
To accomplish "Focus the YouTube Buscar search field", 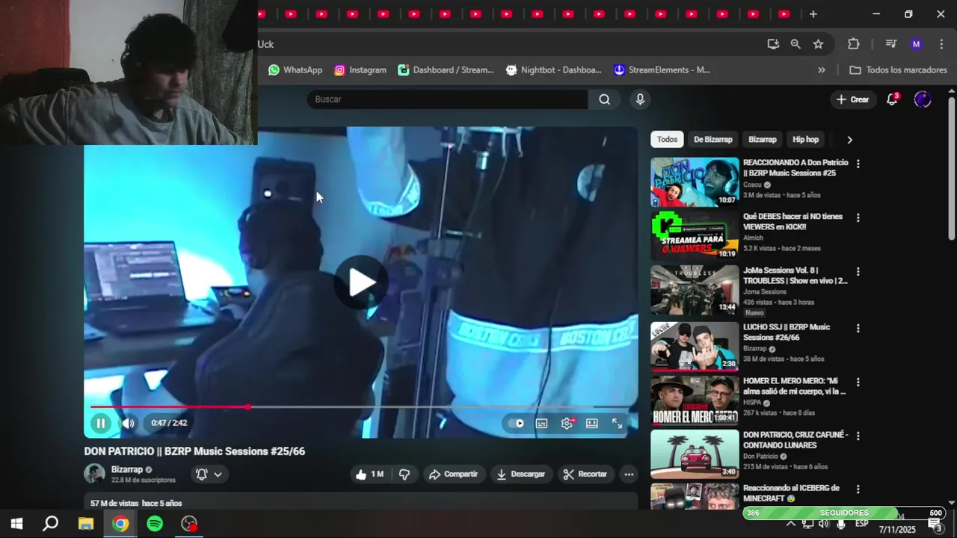I will pos(447,99).
